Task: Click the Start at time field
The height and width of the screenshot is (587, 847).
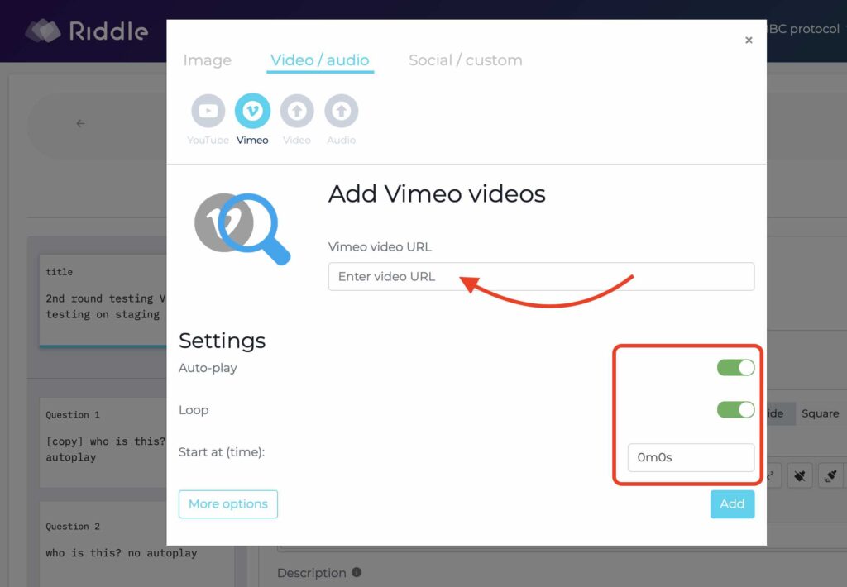Action: click(x=691, y=457)
